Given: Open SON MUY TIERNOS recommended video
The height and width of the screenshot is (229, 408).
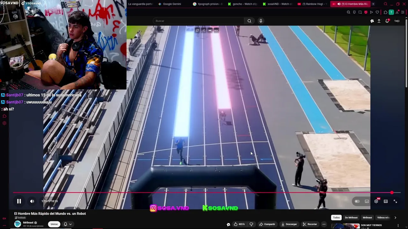Looking at the screenshot, I should pos(371,225).
